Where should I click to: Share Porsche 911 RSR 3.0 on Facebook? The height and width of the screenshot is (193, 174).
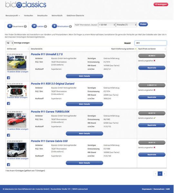point(8,103)
